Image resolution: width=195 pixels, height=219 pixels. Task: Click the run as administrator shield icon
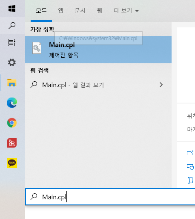(x=190, y=167)
